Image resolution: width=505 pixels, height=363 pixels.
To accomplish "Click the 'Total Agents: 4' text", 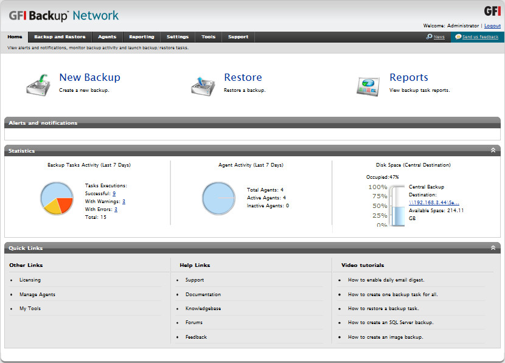I will tap(265, 190).
